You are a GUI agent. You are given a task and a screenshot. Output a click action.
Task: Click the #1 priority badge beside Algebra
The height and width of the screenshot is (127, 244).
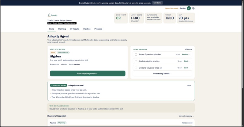(x=62, y=123)
